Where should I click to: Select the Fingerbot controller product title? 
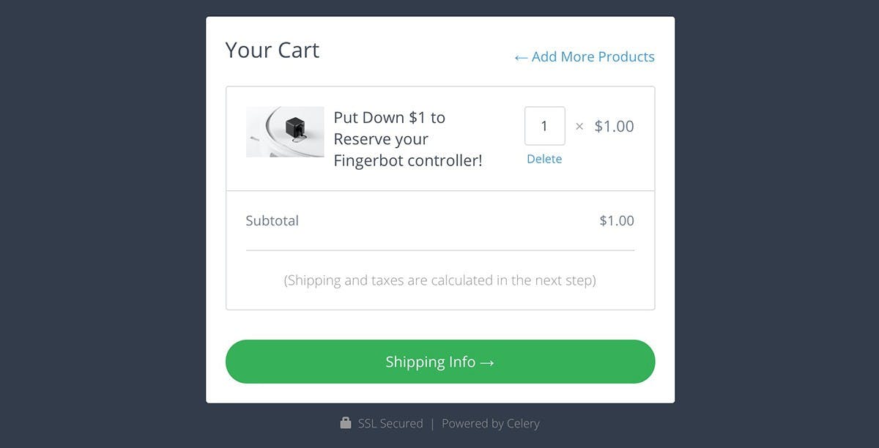[407, 139]
